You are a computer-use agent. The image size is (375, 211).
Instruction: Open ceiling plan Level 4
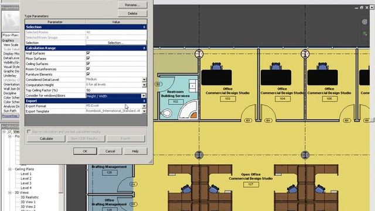[26, 188]
